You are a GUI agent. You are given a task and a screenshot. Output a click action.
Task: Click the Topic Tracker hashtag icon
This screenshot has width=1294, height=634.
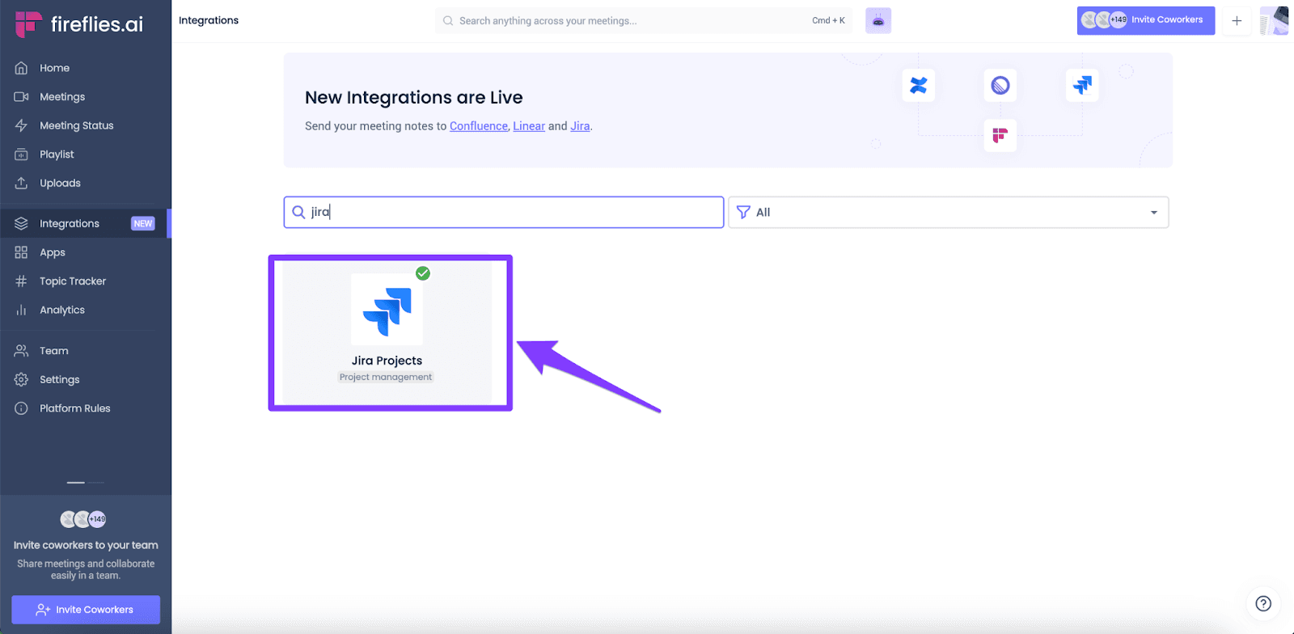pyautogui.click(x=22, y=281)
